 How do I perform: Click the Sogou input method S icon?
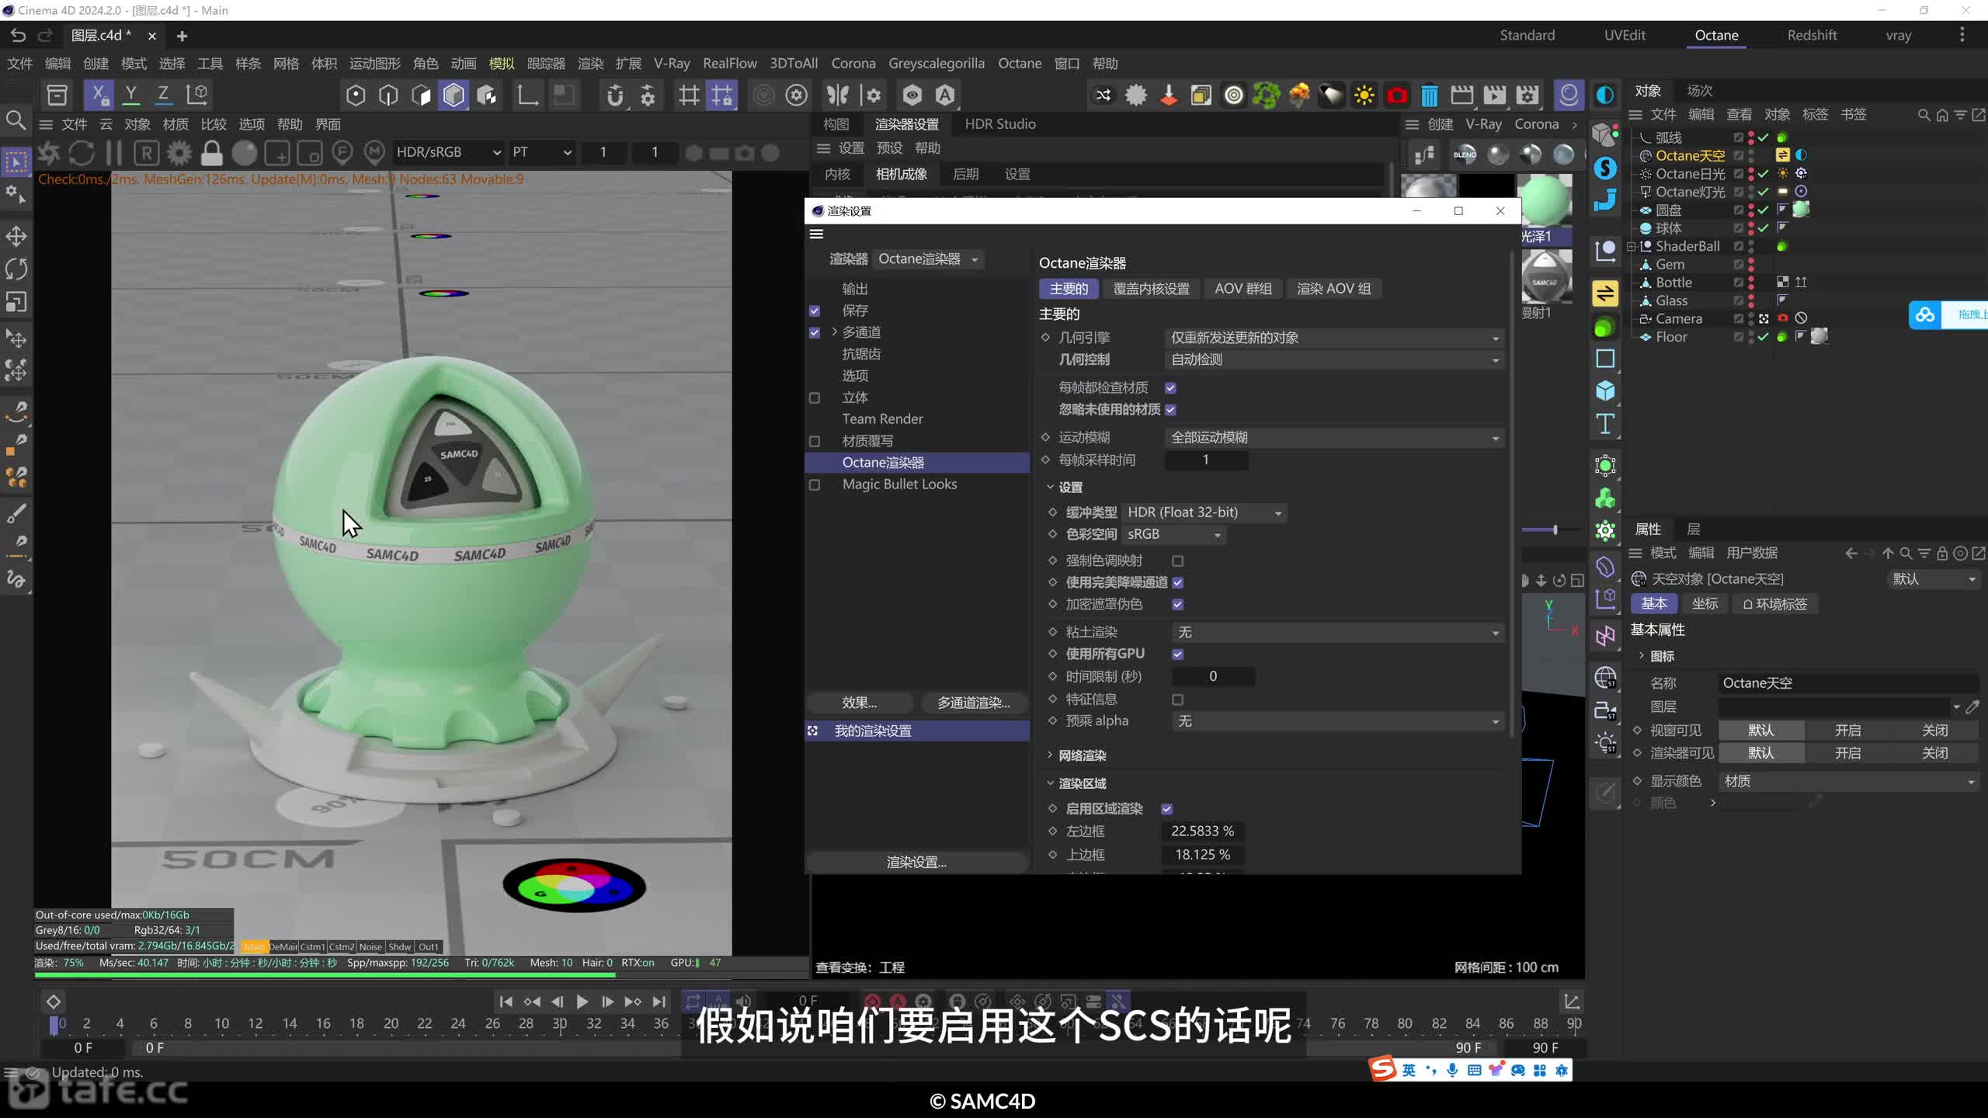[1382, 1070]
